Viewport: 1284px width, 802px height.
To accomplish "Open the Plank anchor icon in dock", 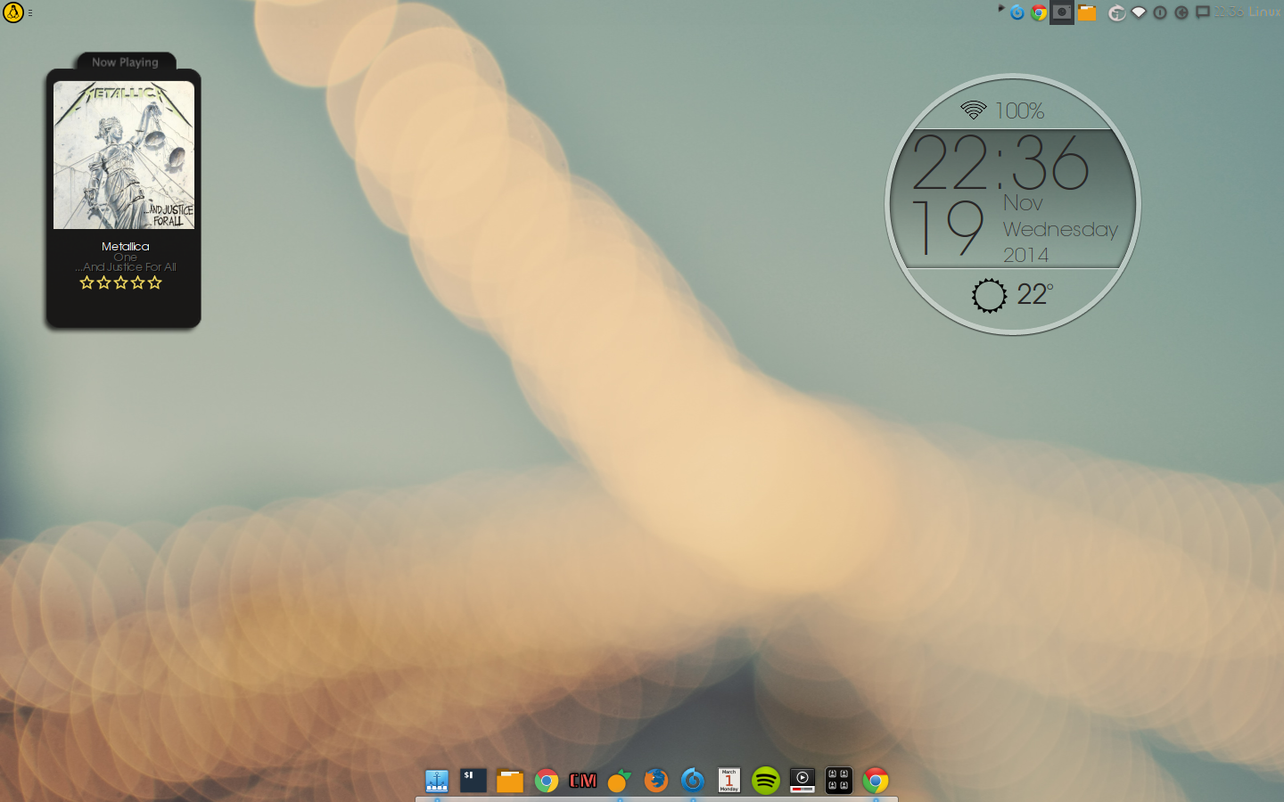I will click(x=437, y=781).
